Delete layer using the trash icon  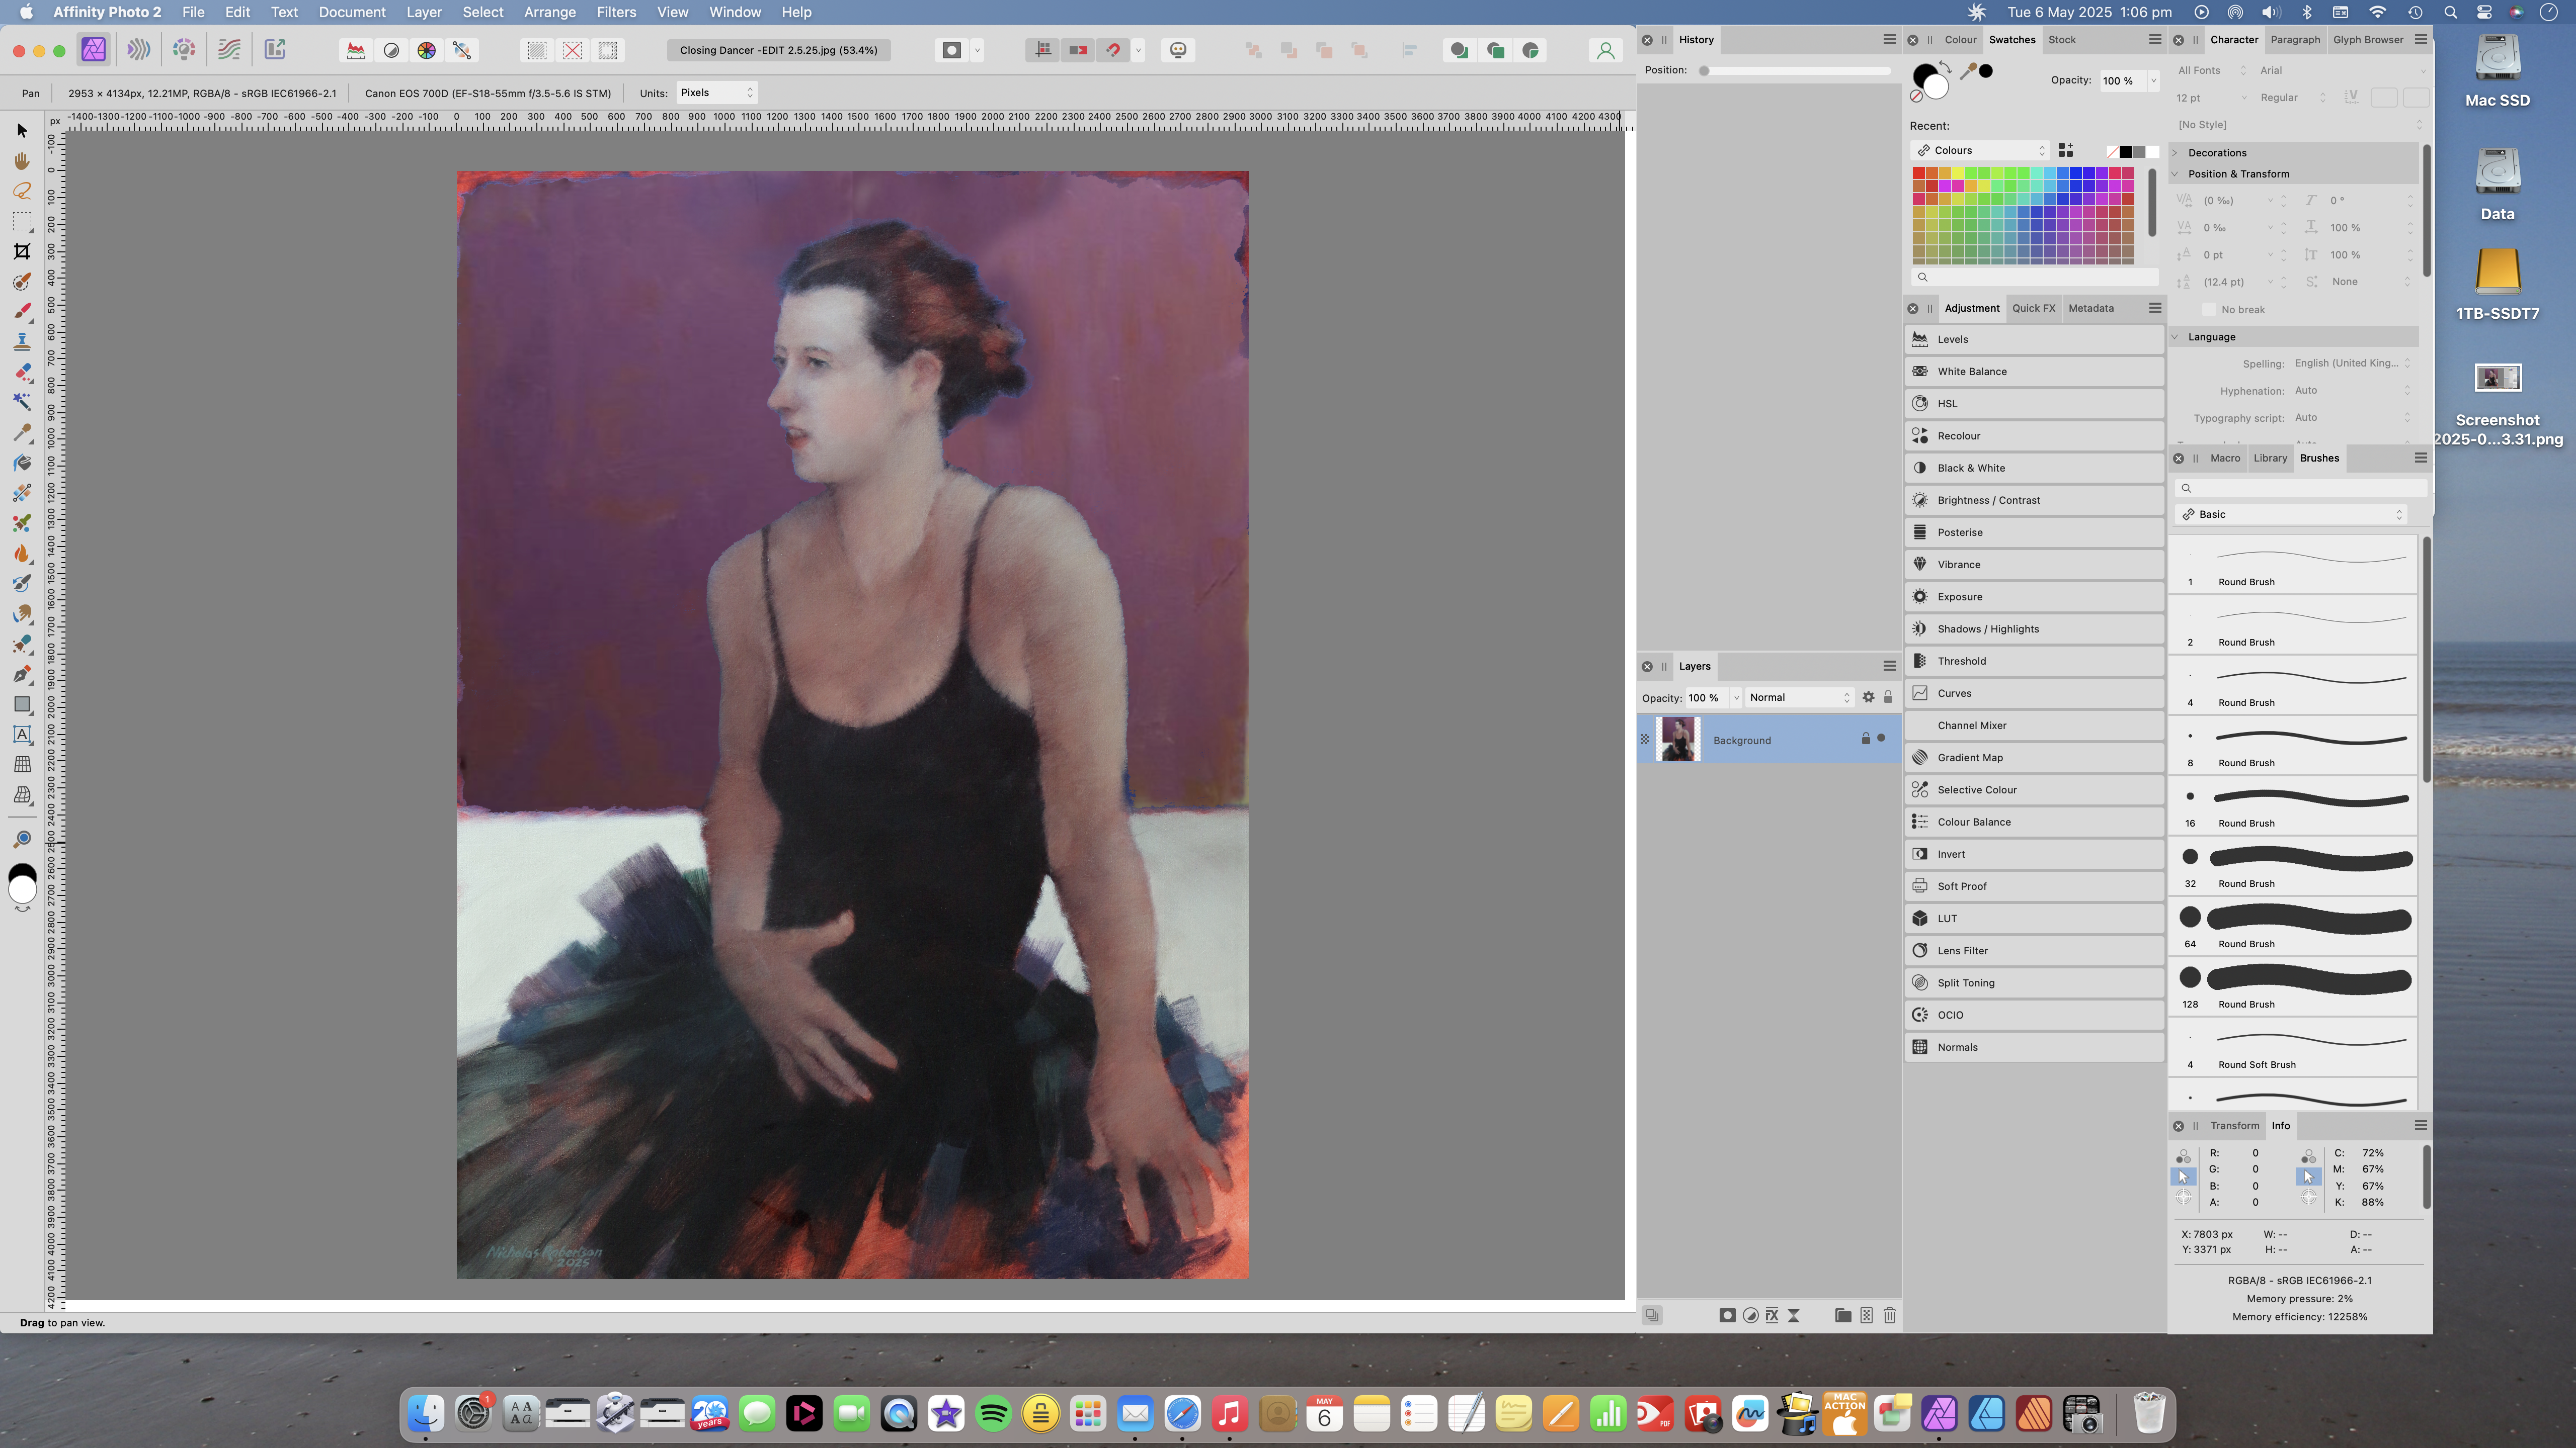[1889, 1315]
